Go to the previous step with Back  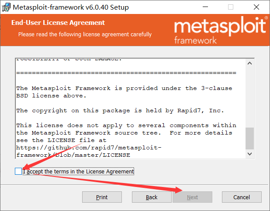pos(152,197)
